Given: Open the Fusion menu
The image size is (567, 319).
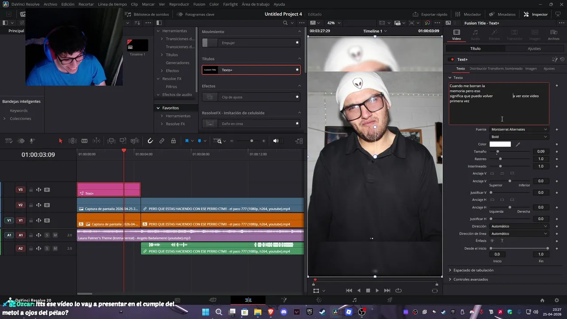Looking at the screenshot, I should point(199,4).
